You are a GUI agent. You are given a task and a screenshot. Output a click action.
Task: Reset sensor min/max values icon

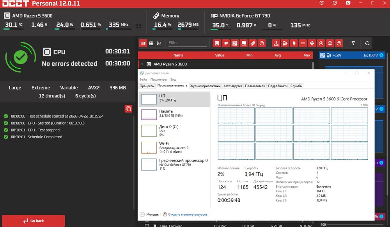(367, 43)
